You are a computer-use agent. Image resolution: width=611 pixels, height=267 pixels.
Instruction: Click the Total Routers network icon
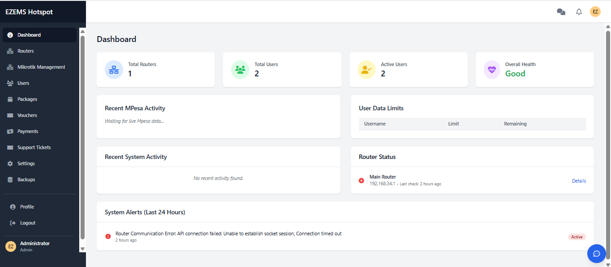click(x=114, y=70)
